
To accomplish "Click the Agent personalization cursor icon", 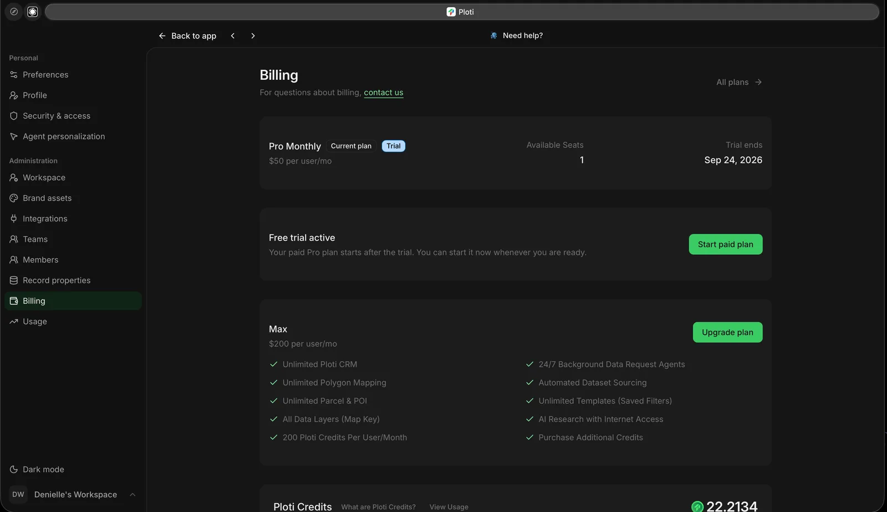I will coord(14,136).
